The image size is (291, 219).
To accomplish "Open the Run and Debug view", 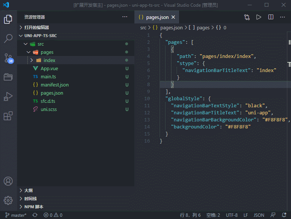I will tap(8, 97).
